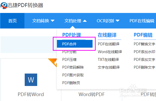Screen dimensions: 156x101
Task: Choose PDF添加水印 option
Action: click(x=145, y=52)
